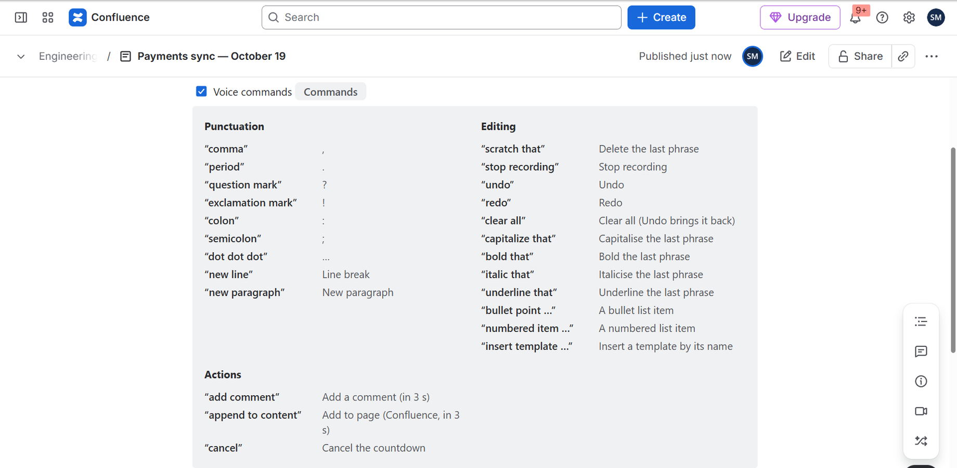Click the shuffle arrows icon in side rail

[921, 441]
